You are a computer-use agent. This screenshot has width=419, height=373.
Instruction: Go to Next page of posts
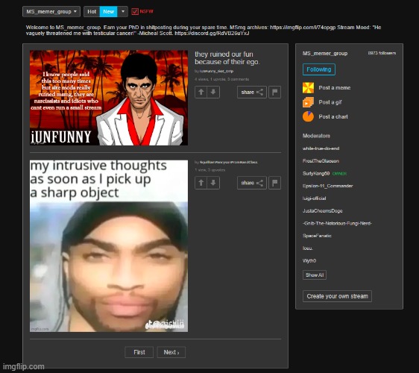pos(171,352)
